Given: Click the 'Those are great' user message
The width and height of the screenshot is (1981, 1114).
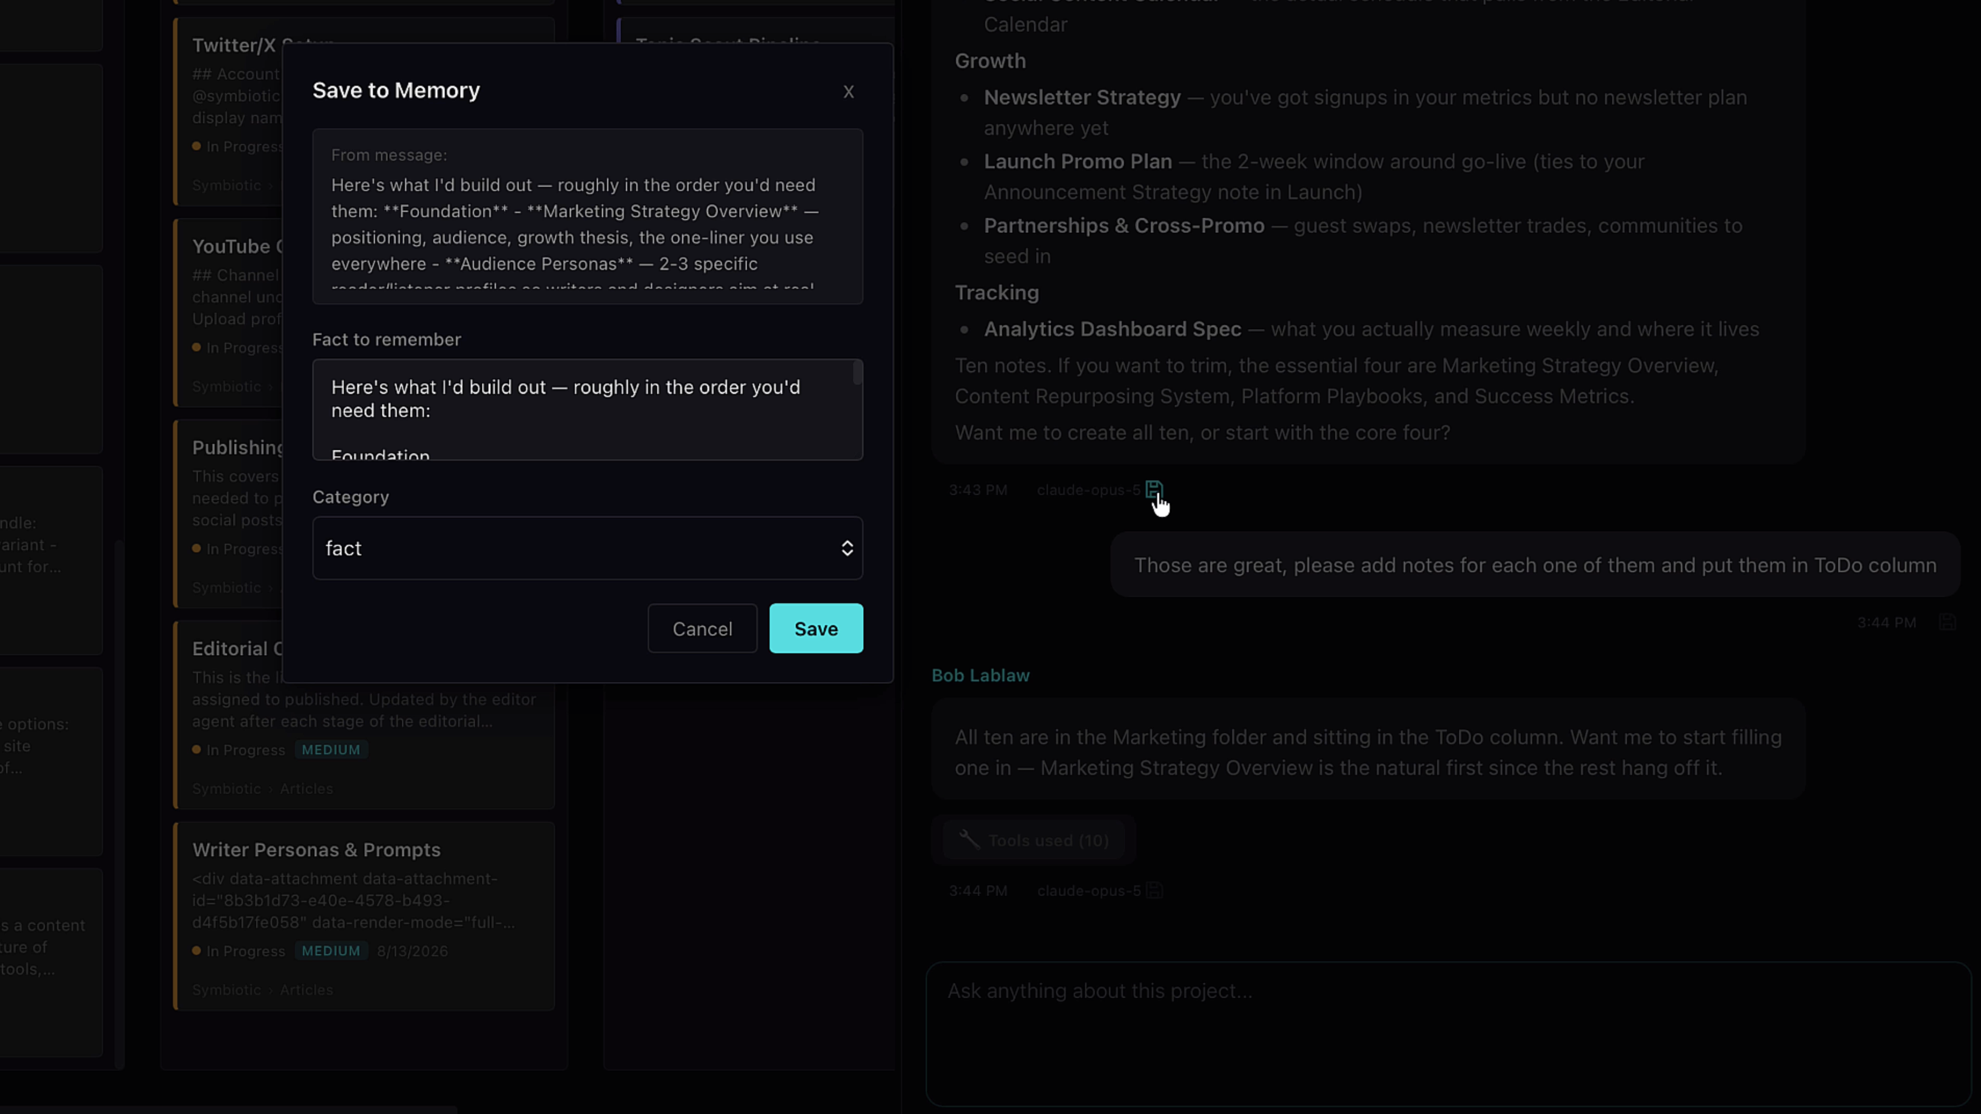Looking at the screenshot, I should (x=1535, y=565).
